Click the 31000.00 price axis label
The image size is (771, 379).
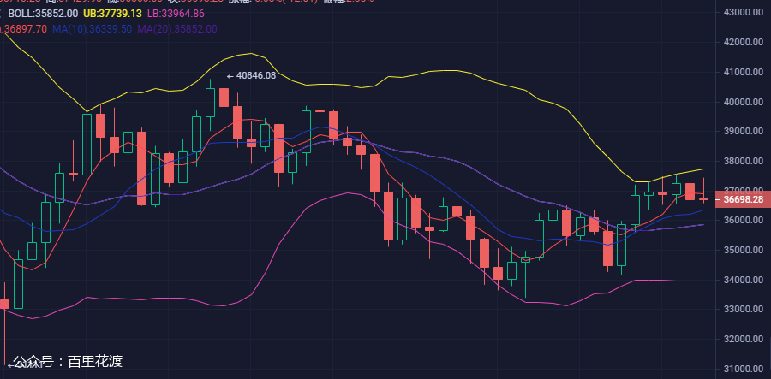[744, 369]
